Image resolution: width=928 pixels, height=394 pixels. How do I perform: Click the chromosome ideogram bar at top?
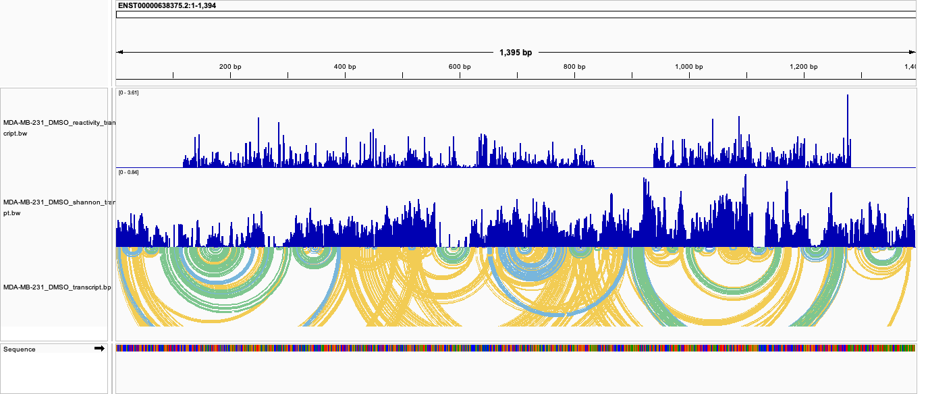(516, 14)
